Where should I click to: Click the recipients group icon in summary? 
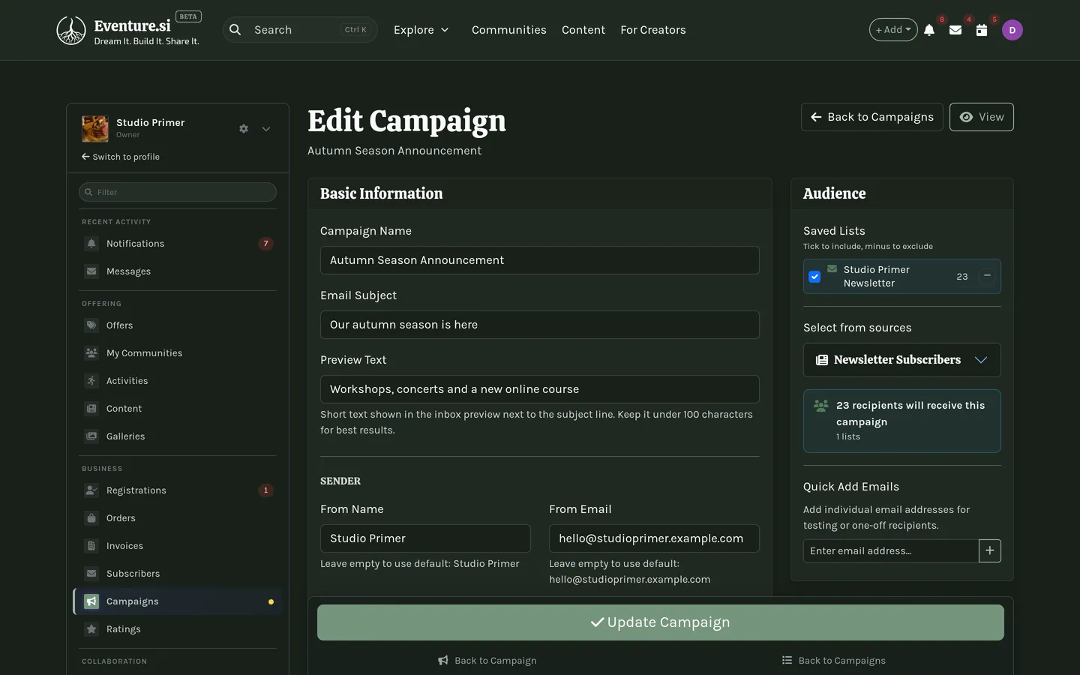point(821,406)
